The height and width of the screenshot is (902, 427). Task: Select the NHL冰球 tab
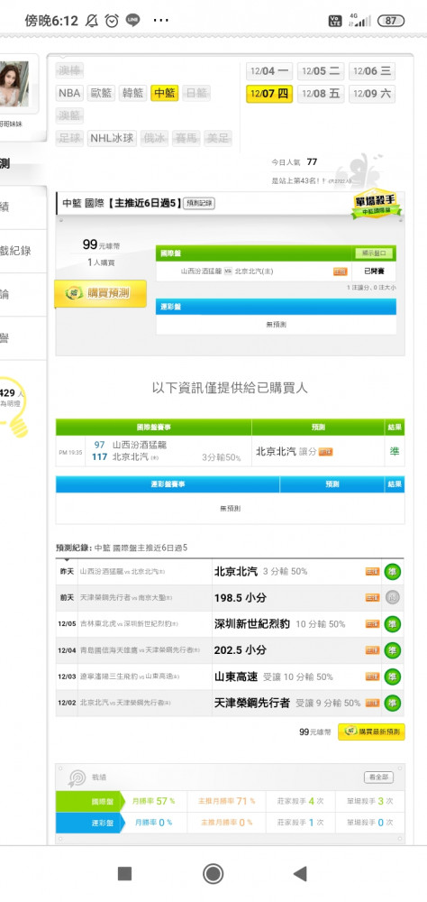coord(112,138)
